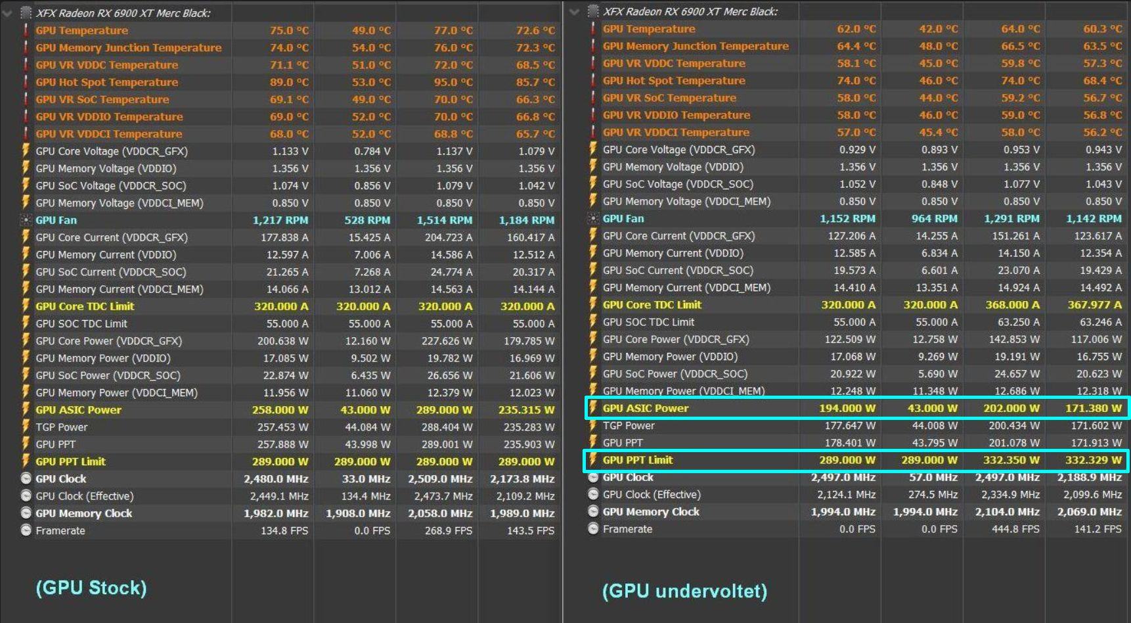1131x623 pixels.
Task: Click lightning icon beside GPU ASIC Power in Stock panel
Action: pos(26,409)
